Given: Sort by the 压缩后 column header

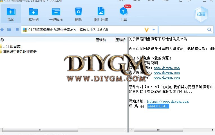Looking at the screenshot, I should tap(120, 40).
